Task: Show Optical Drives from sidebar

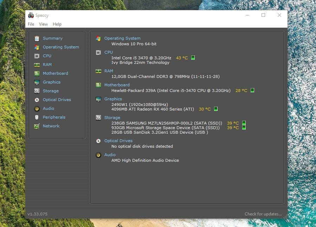Action: 57,100
